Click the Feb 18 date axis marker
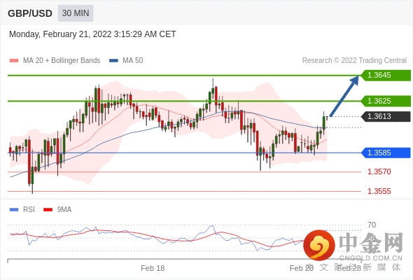Screen dimensions: 413x280 click(x=153, y=268)
